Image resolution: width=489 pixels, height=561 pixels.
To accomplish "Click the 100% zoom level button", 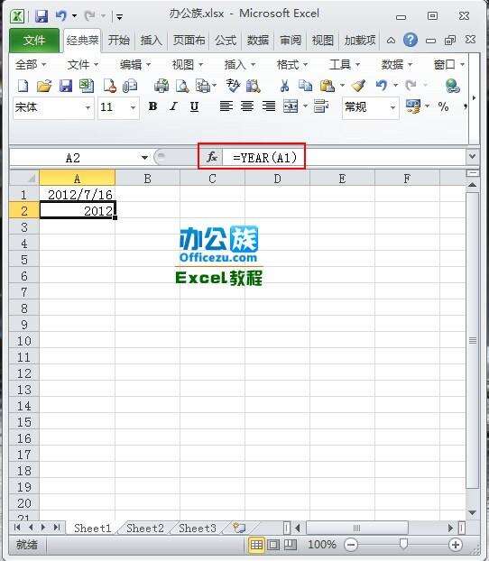I will click(x=322, y=545).
